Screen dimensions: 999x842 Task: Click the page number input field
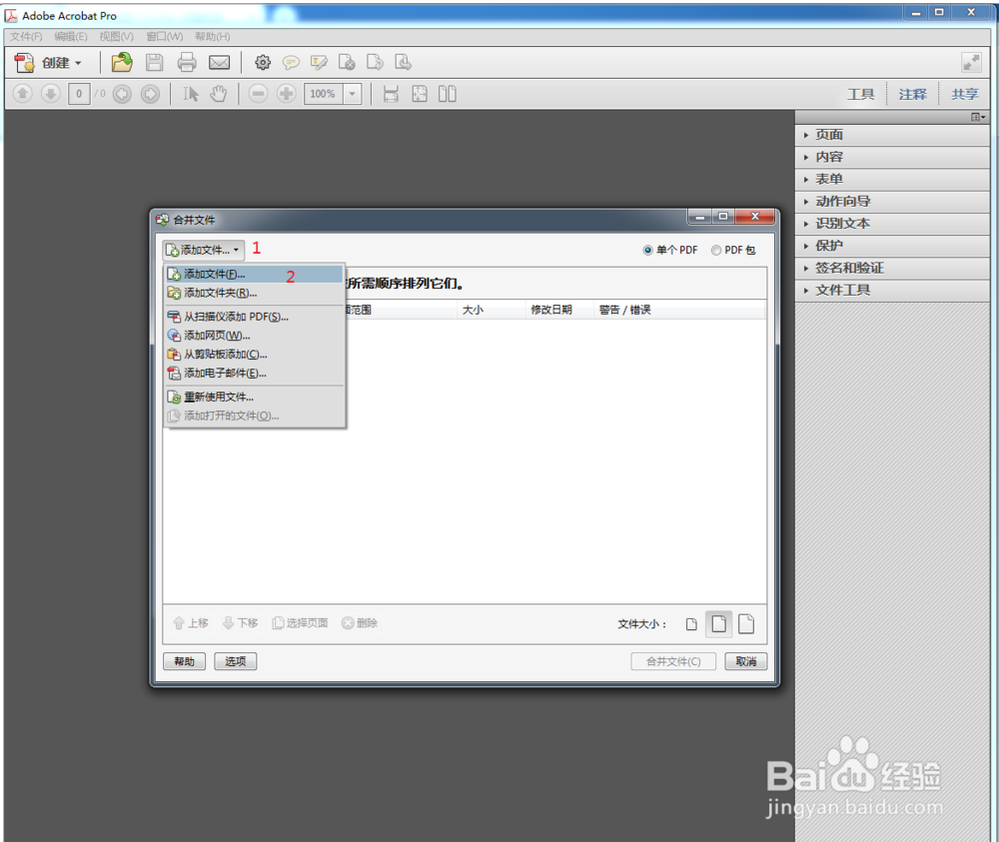click(x=79, y=94)
